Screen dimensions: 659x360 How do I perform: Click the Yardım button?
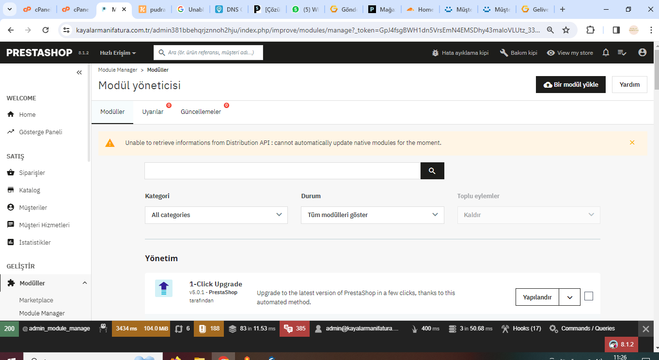click(629, 84)
